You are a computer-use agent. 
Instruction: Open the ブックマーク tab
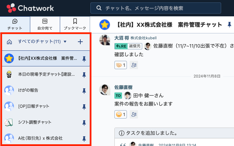pos(75,24)
